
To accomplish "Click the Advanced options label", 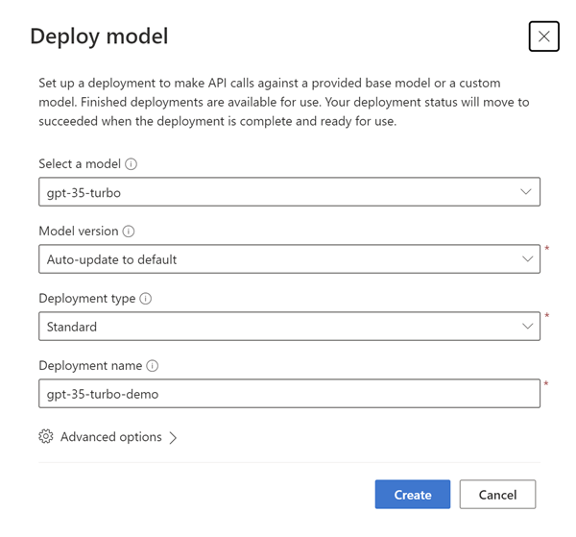I will coord(111,437).
